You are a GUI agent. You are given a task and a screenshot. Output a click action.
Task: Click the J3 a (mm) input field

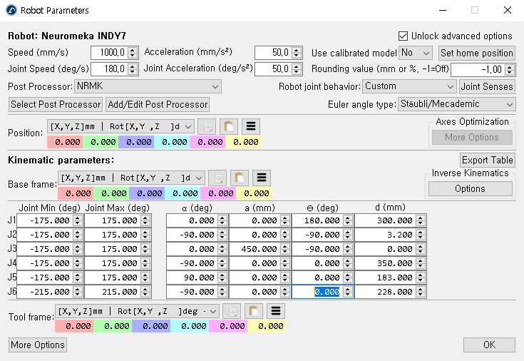255,249
